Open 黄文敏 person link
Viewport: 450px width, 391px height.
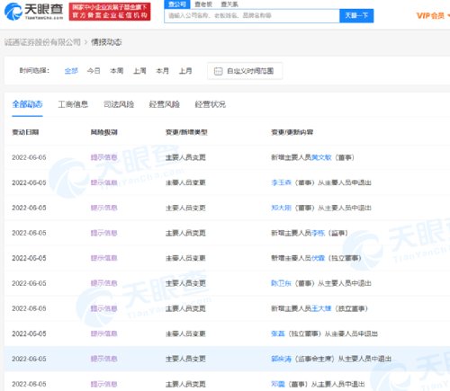click(321, 157)
